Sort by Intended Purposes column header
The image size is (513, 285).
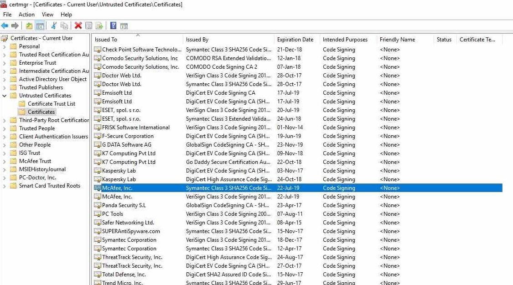(348, 40)
